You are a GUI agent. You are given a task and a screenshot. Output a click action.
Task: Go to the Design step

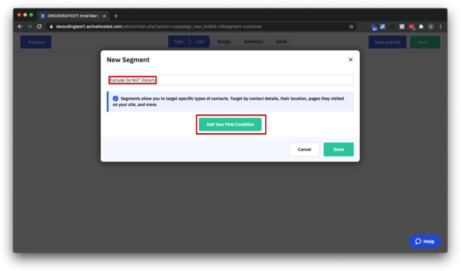click(x=224, y=42)
